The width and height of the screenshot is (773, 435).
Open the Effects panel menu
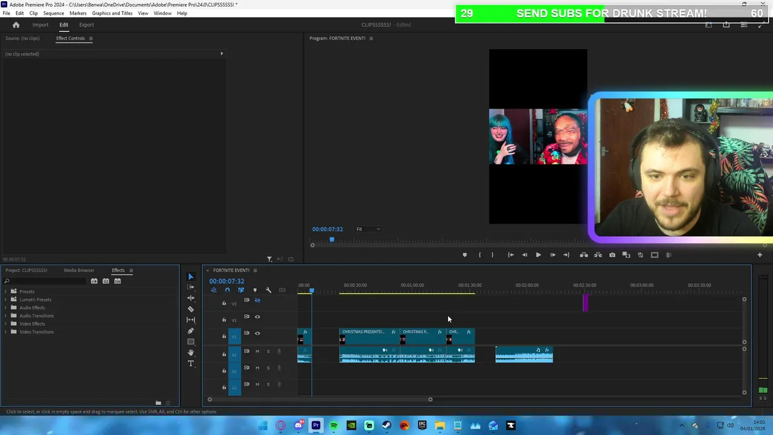[x=131, y=271]
